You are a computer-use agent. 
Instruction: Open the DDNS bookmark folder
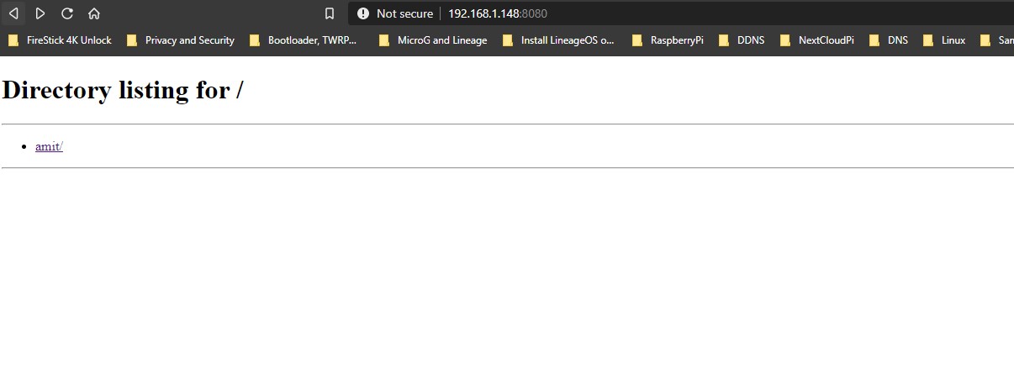coord(742,40)
